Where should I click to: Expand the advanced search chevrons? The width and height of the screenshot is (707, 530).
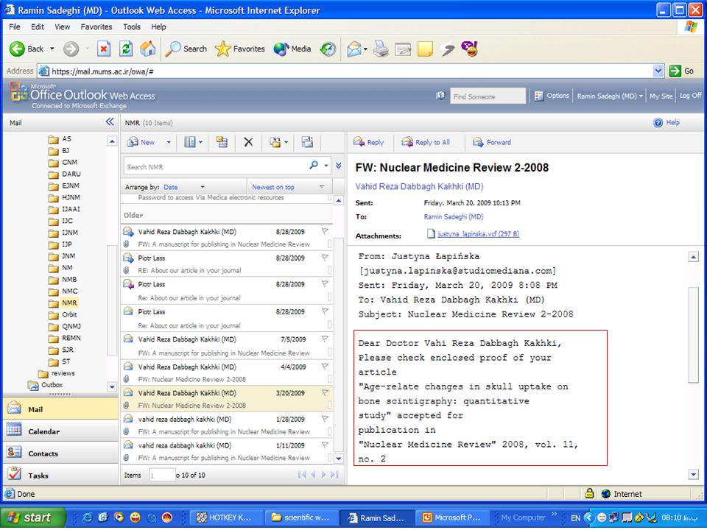click(x=339, y=166)
